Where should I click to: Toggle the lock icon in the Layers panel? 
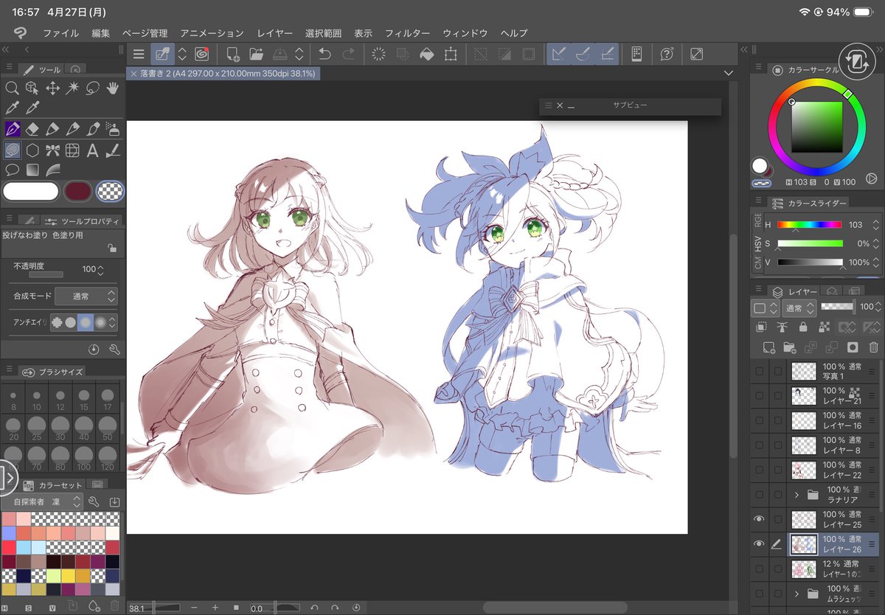point(803,327)
